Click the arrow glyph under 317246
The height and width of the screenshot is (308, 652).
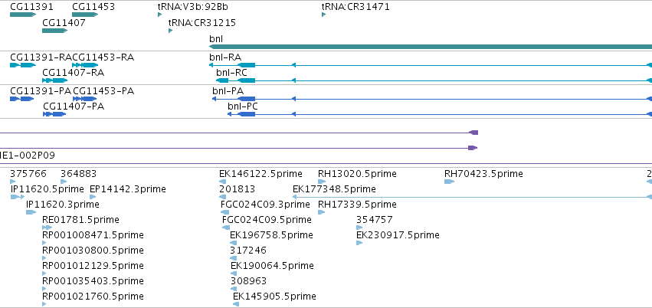tap(233, 258)
